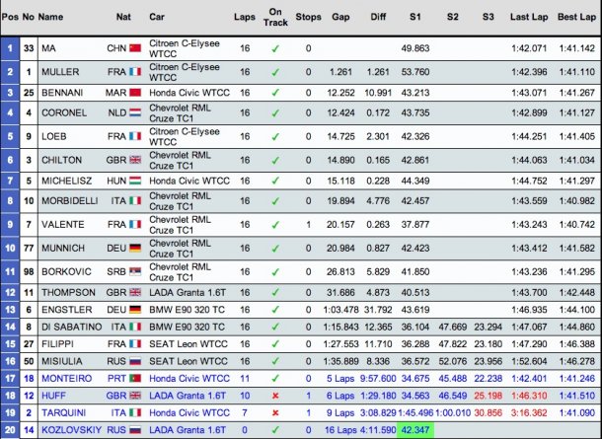Viewport: 602px width, 439px height.
Task: Click the Russian flag beside MISIULIA
Action: coord(135,361)
